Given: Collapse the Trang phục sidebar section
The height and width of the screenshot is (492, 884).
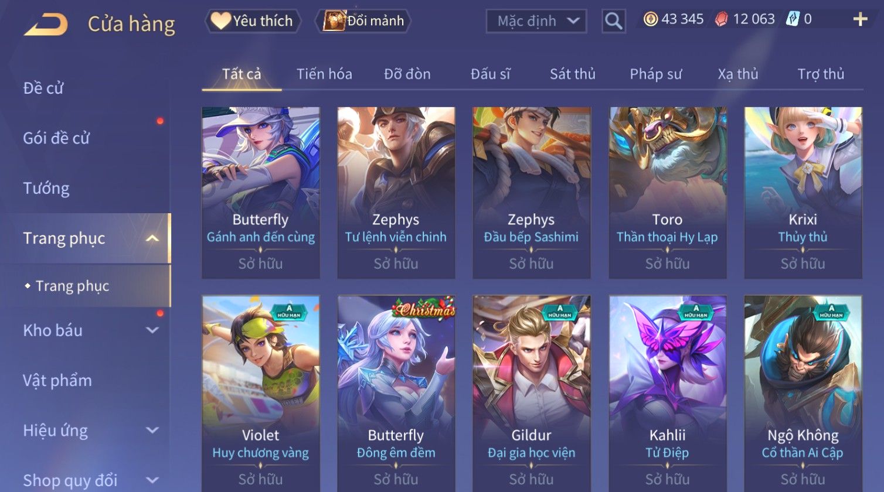Looking at the screenshot, I should tap(152, 238).
